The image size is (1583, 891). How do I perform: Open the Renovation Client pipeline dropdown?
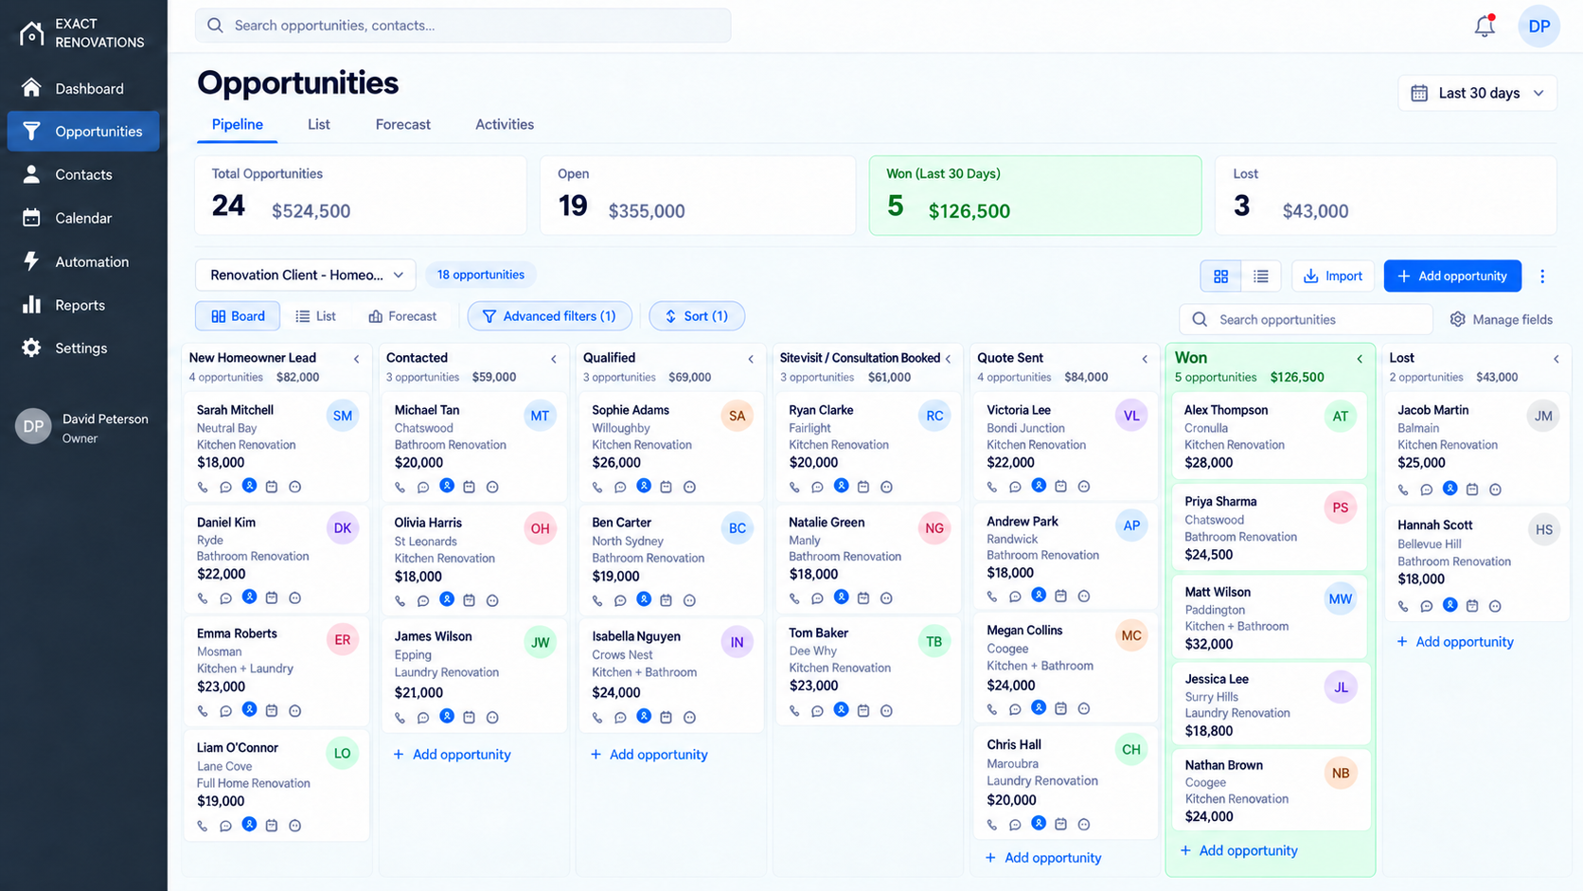[306, 275]
